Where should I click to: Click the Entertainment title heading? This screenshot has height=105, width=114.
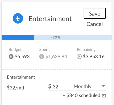tap(50, 19)
